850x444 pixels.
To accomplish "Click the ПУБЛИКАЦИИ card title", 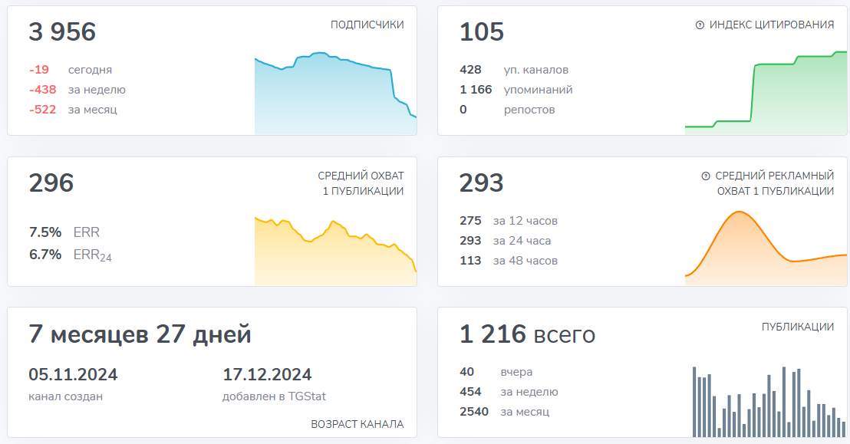I will (797, 327).
